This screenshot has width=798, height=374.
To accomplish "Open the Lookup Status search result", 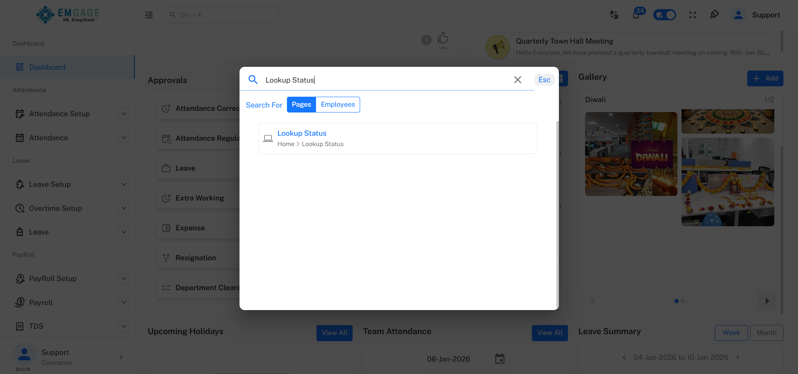I will [301, 133].
